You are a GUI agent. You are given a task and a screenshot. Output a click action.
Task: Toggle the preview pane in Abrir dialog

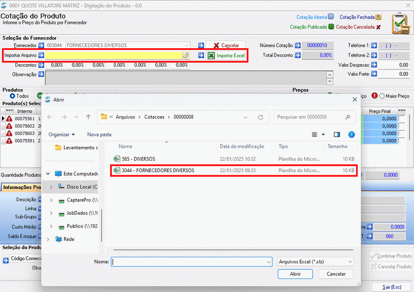337,134
